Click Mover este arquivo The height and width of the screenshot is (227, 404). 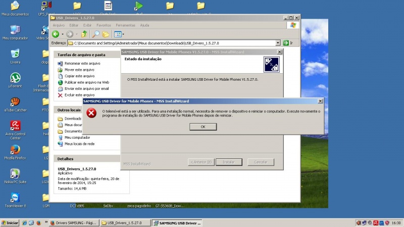coord(79,70)
